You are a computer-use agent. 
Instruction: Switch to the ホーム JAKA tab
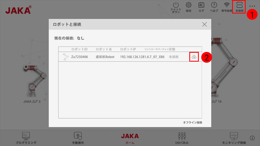(x=130, y=139)
